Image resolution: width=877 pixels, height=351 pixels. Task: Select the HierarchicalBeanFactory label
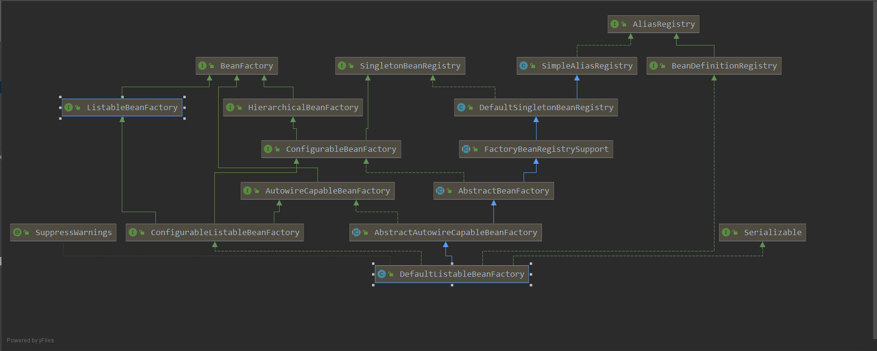(303, 107)
